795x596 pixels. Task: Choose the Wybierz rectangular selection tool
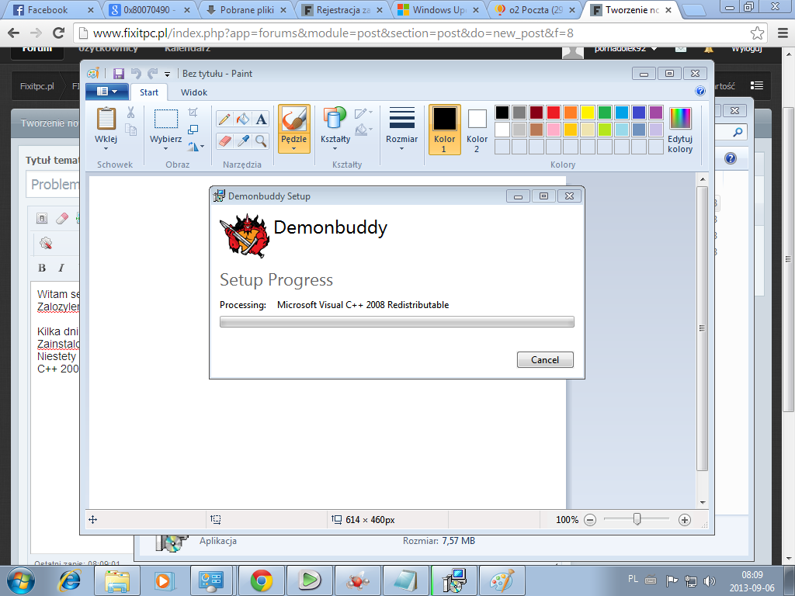(166, 119)
